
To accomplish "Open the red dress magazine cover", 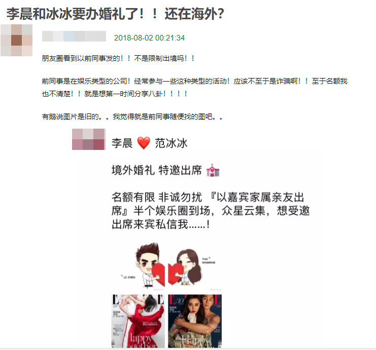I will tap(138, 321).
